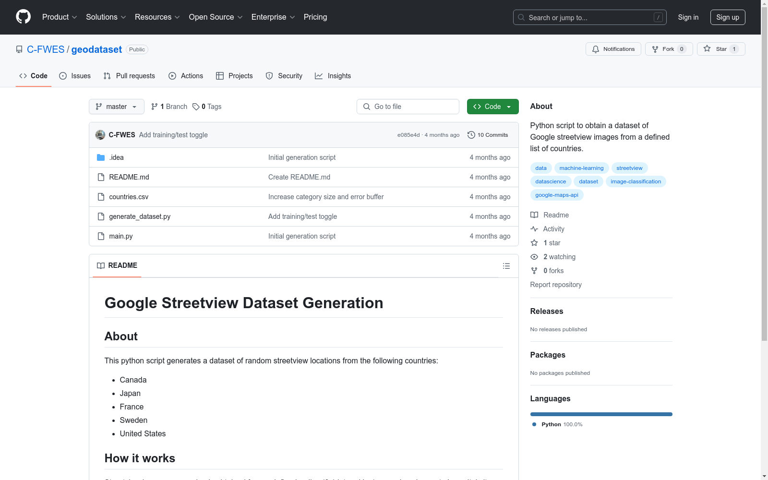Click the branch icon beside 1 Branch
Screen dimensions: 768x480
click(x=155, y=107)
